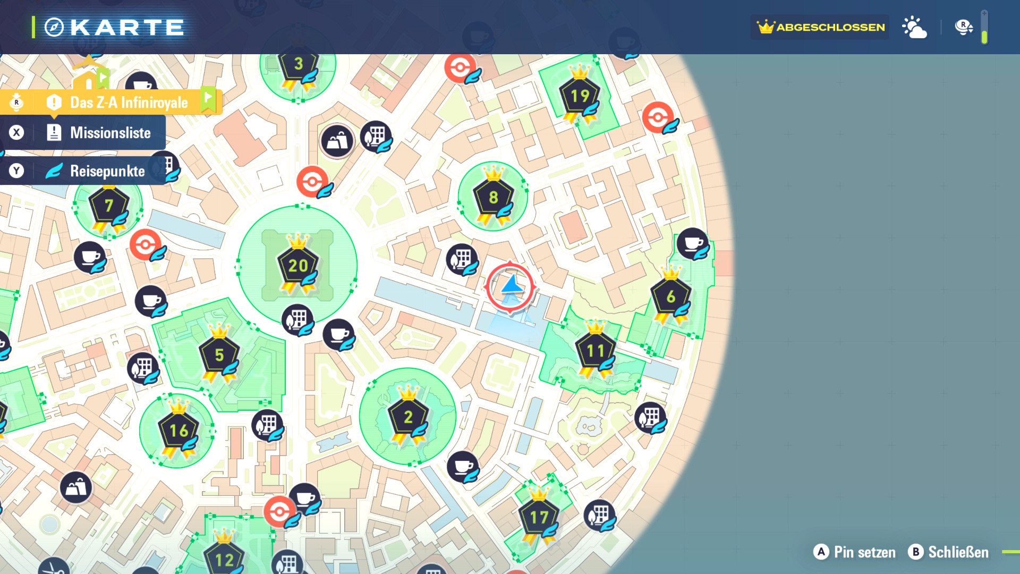
Task: Select battle zone 20 marker
Action: point(297,265)
